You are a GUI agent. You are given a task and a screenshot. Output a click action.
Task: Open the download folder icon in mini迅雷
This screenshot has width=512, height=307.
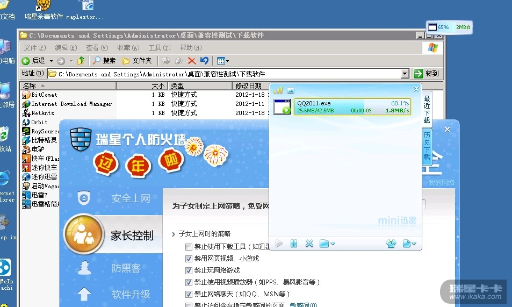tap(324, 244)
